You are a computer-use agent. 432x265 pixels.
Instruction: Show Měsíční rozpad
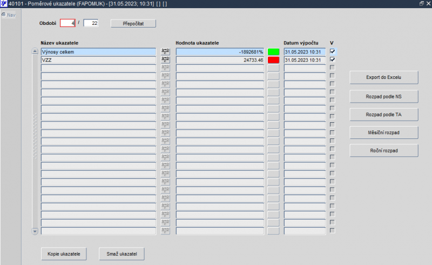[384, 132]
